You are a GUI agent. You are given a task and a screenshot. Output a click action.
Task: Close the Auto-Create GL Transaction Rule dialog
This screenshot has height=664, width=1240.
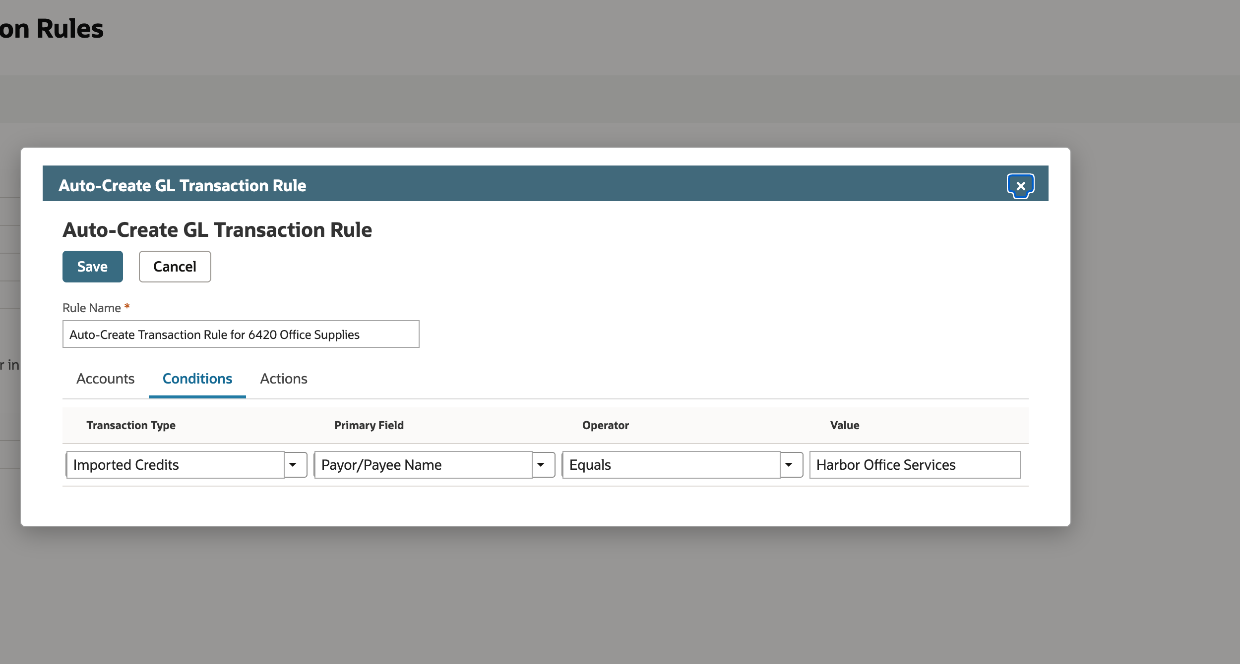pyautogui.click(x=1020, y=186)
